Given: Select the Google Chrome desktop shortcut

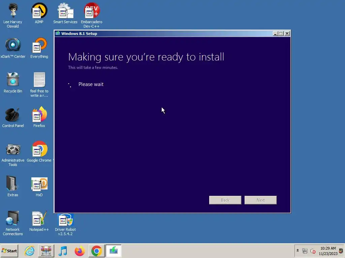Looking at the screenshot, I should click(39, 152).
